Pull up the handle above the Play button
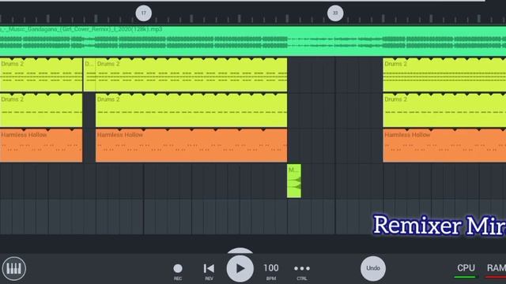This screenshot has width=506, height=284. [240, 251]
